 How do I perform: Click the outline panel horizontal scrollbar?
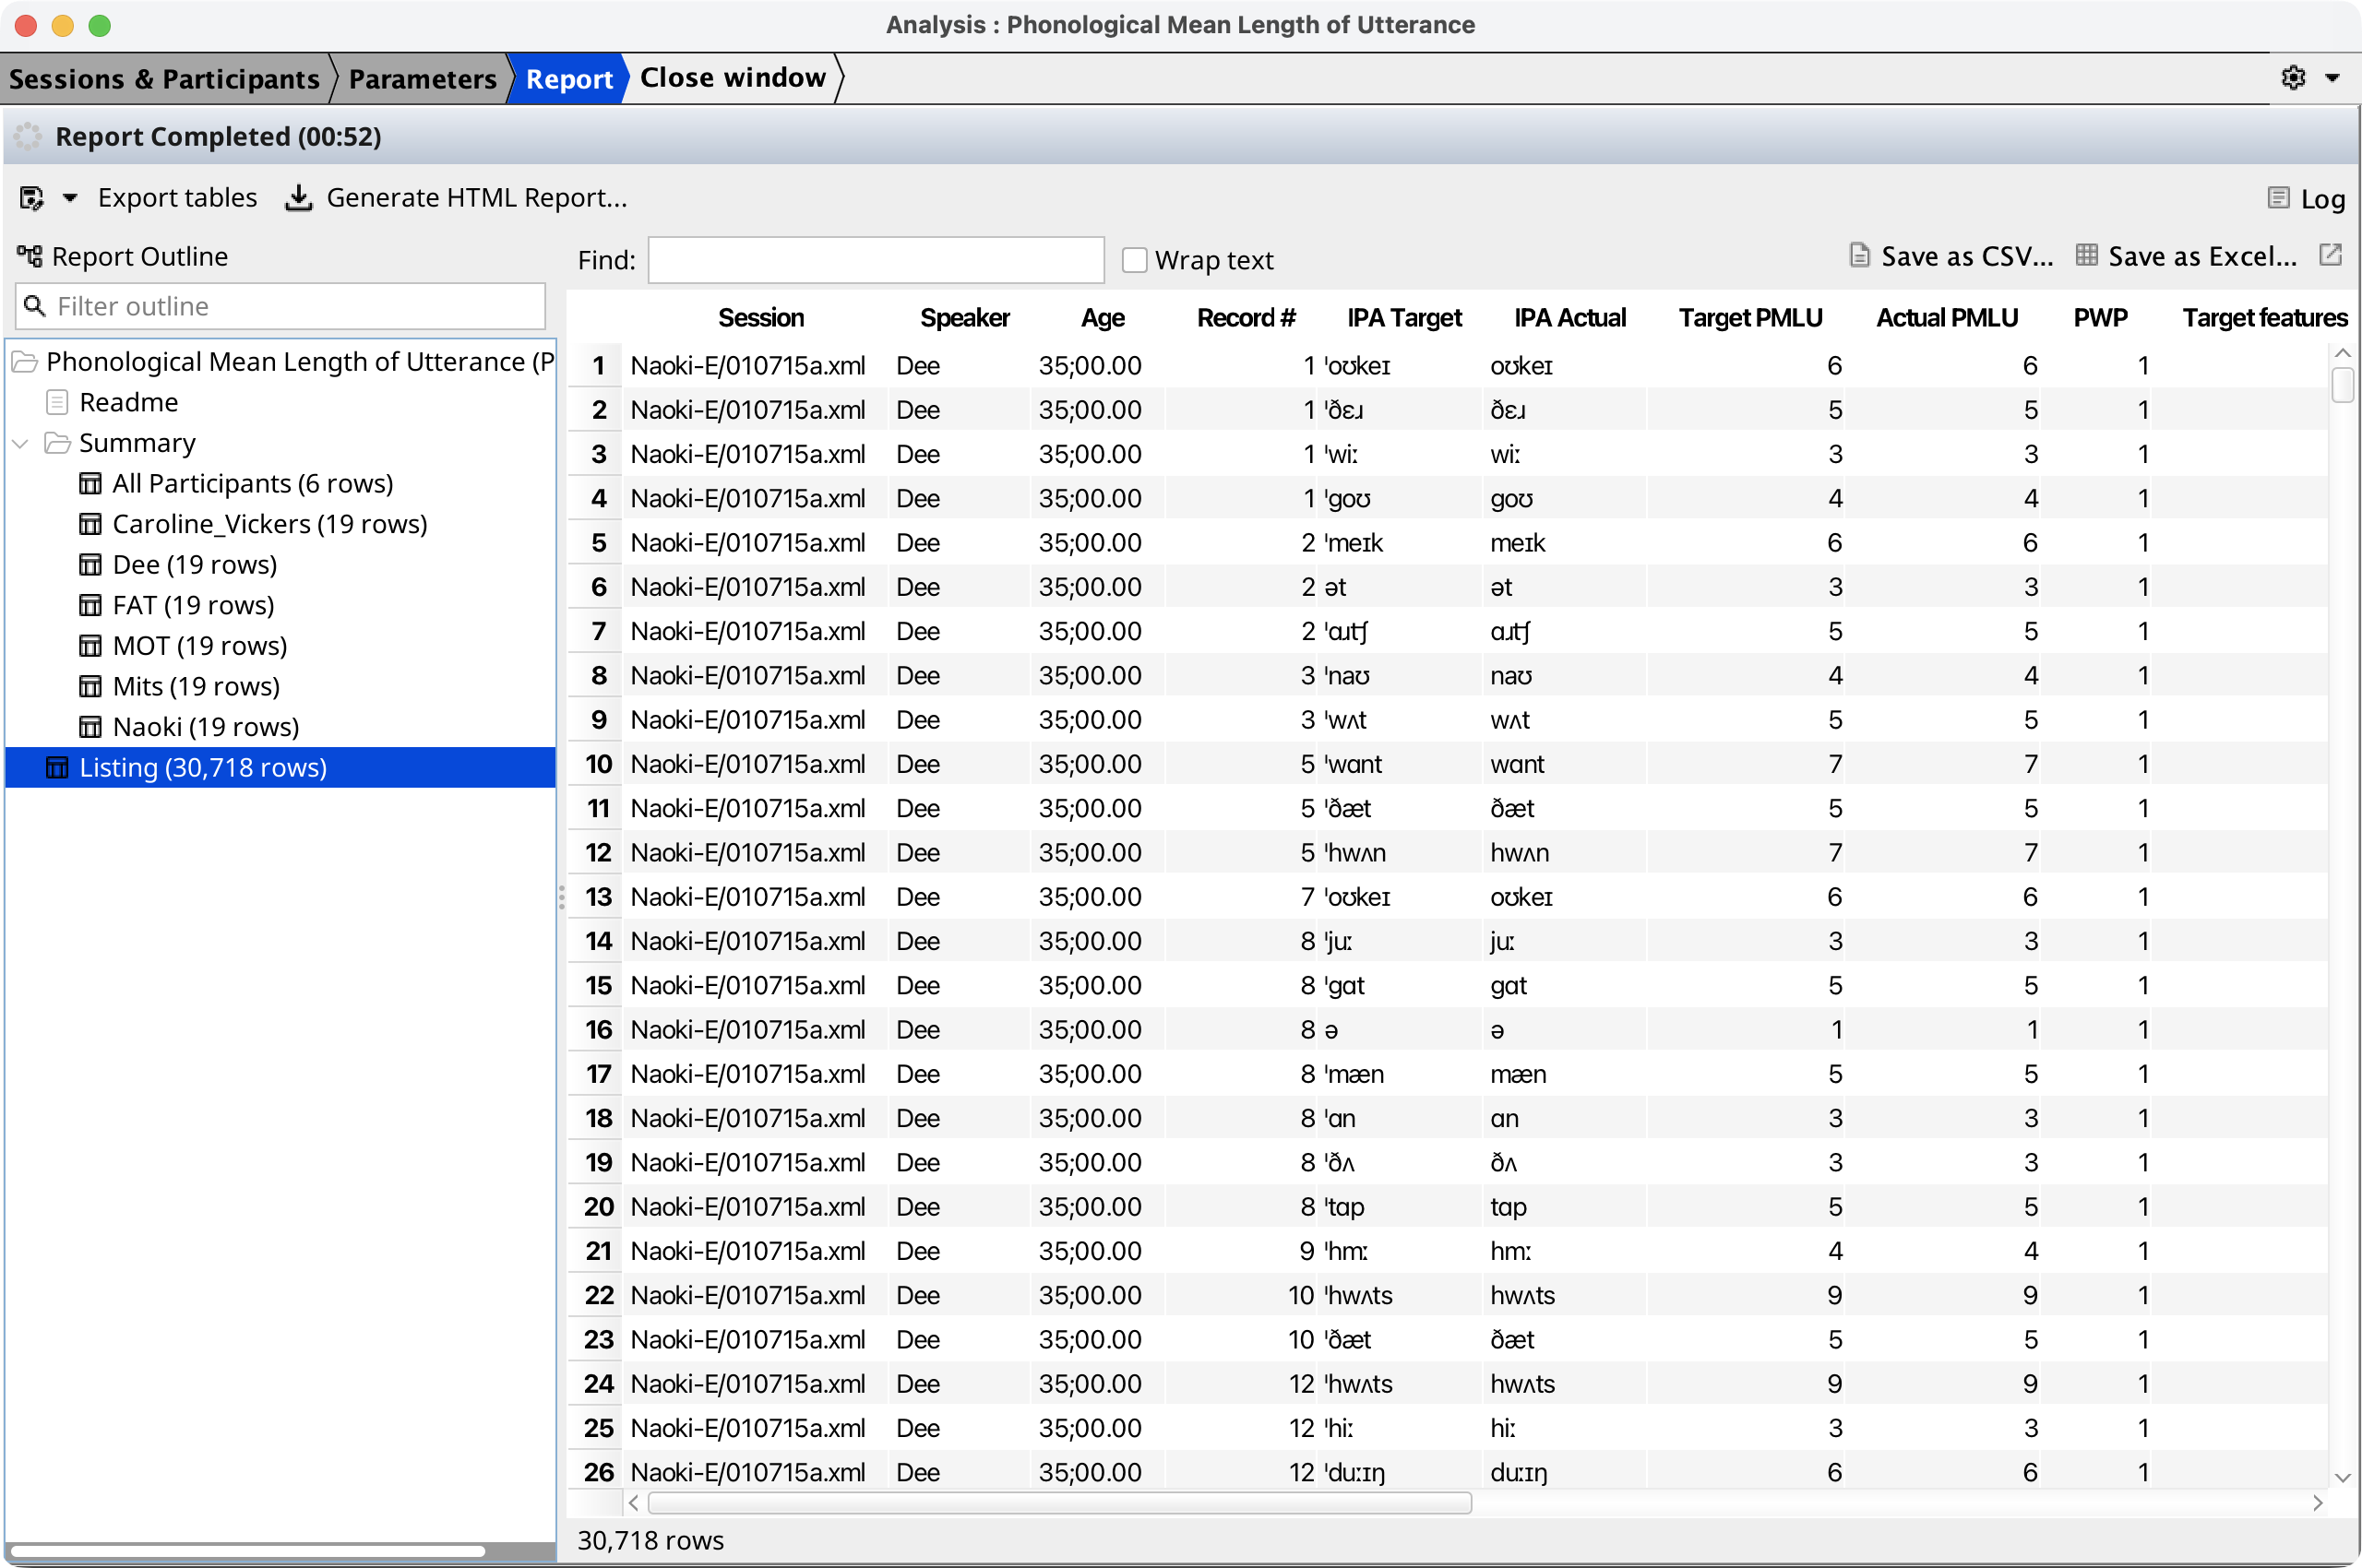click(x=247, y=1551)
